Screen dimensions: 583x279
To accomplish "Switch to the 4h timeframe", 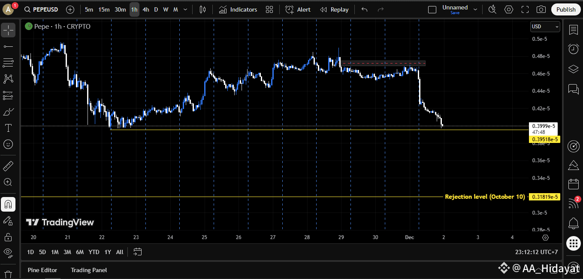I will [146, 9].
